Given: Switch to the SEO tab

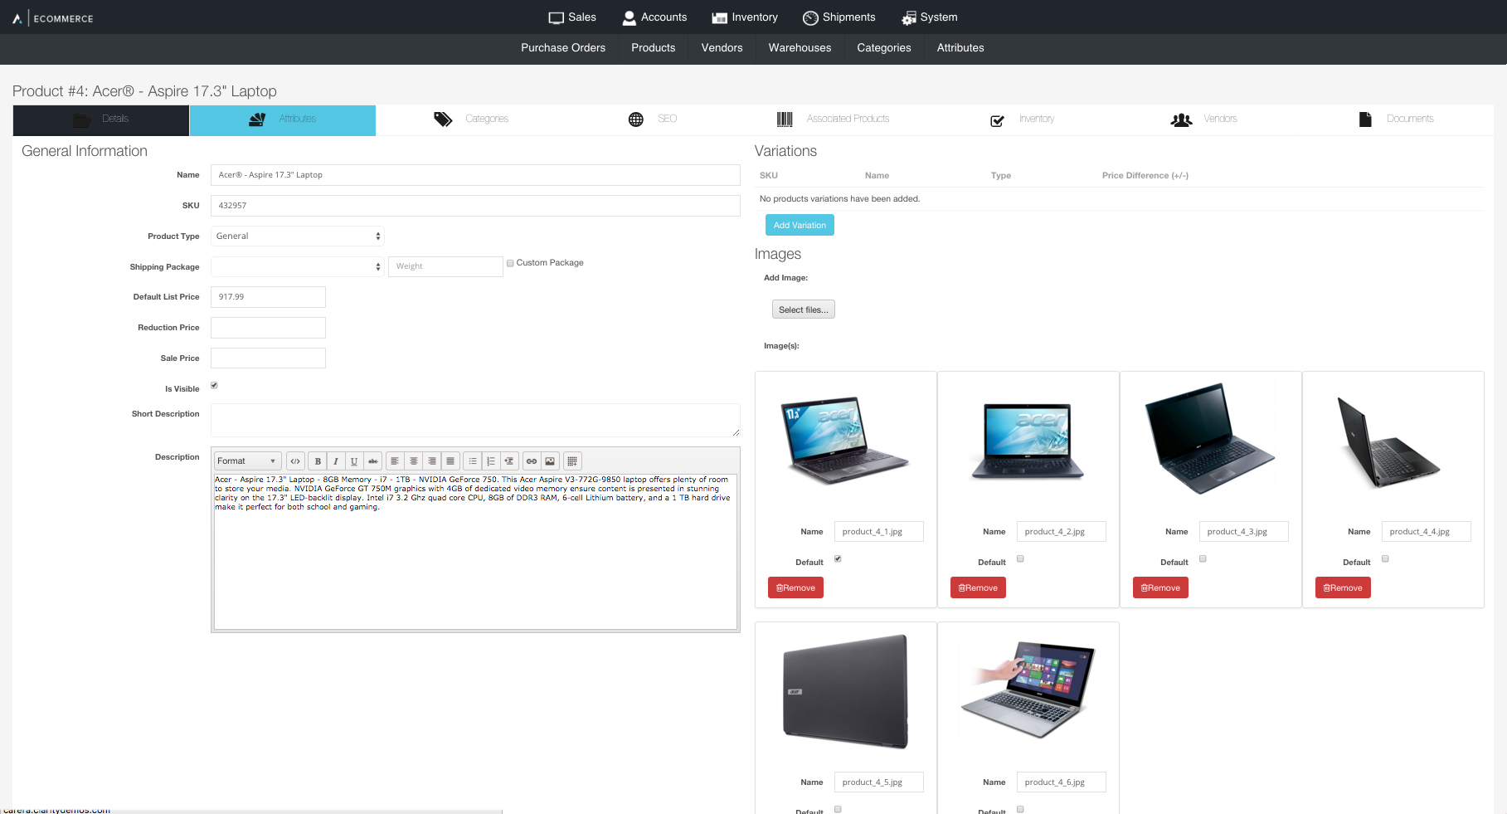Looking at the screenshot, I should coord(653,119).
